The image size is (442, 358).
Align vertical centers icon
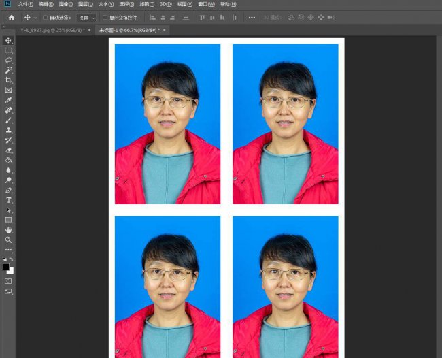(212, 18)
